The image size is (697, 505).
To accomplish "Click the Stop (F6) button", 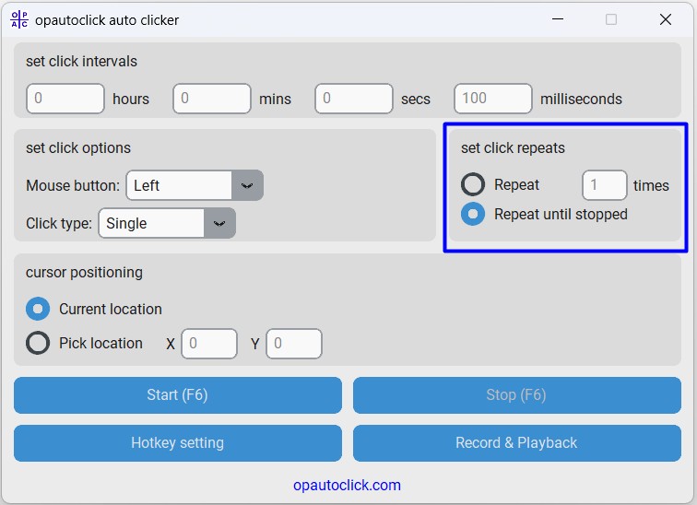I will tap(517, 394).
